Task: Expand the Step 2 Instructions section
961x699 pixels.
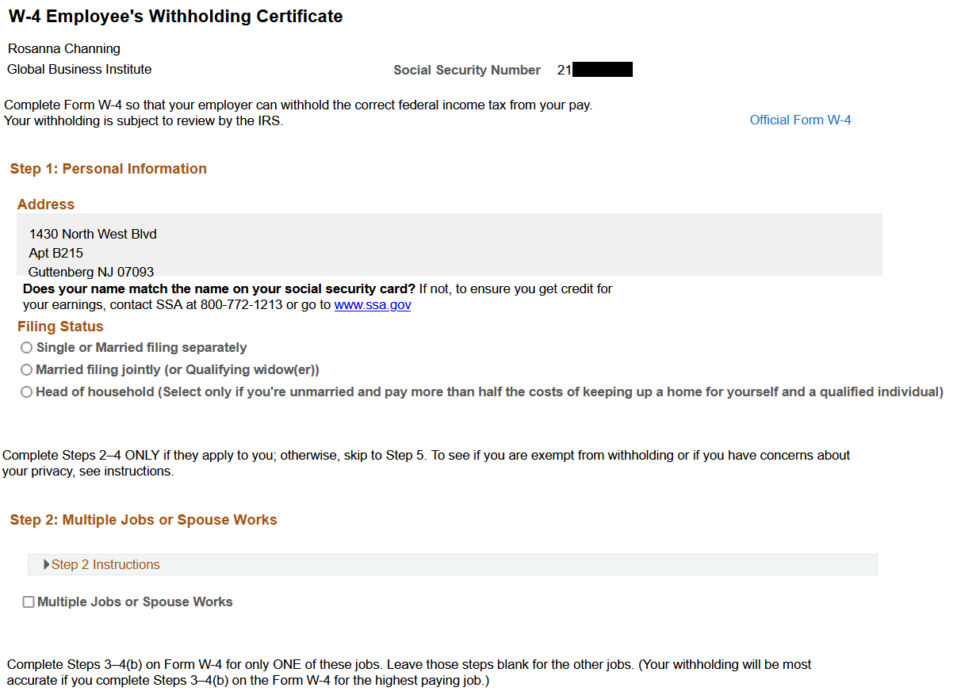Action: (105, 564)
